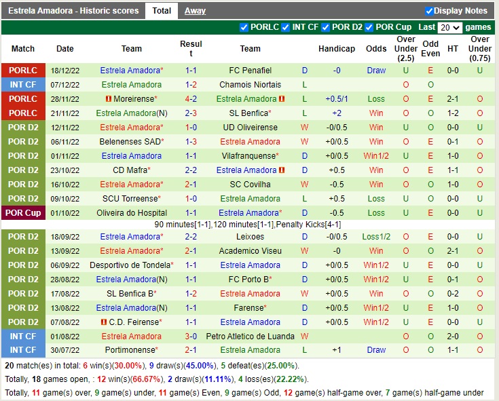Screen dimensions: 499x401
Task: Click the 1-3 result at Belenenses SAD
Action: [191, 142]
